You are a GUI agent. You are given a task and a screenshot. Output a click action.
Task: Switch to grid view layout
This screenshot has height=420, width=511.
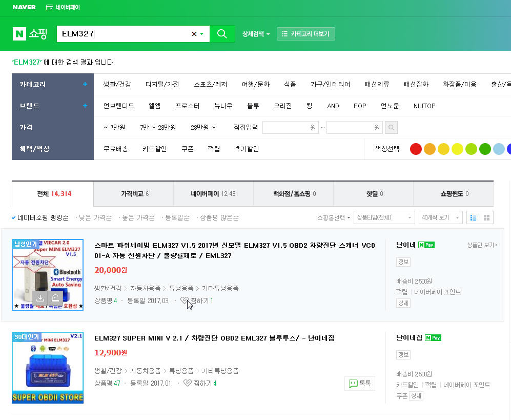tap(486, 217)
